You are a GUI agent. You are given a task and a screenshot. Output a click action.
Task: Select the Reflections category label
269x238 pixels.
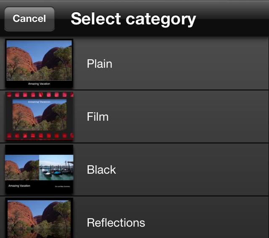point(116,222)
